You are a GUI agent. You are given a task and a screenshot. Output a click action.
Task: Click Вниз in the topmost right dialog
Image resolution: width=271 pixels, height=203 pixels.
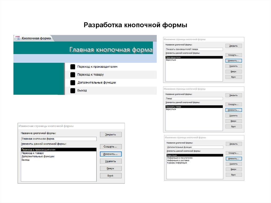tap(233, 77)
